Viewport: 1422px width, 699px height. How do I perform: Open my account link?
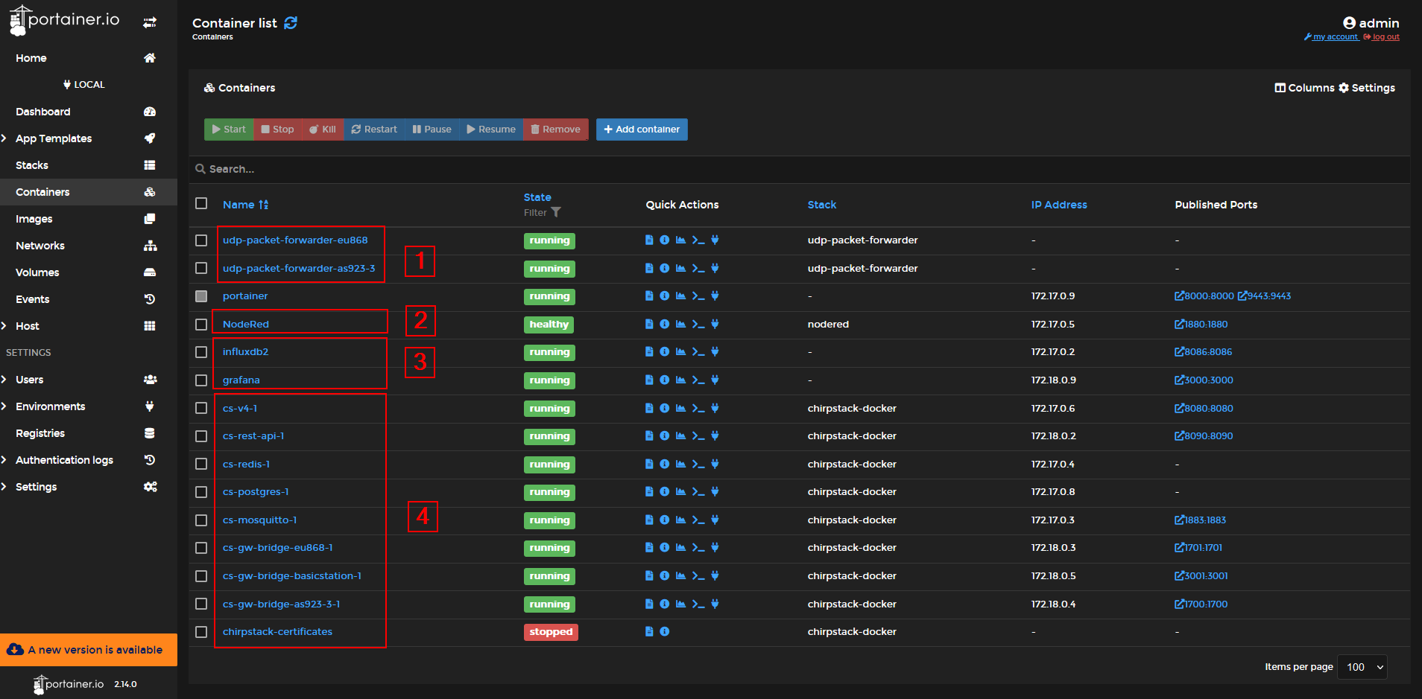point(1331,37)
